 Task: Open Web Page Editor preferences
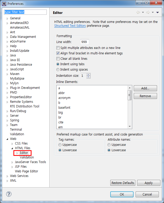26,171
